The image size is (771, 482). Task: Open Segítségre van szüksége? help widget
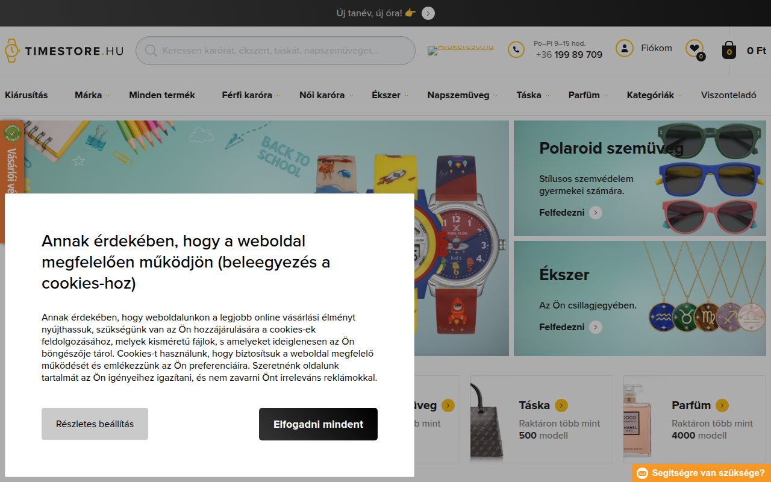tap(702, 473)
